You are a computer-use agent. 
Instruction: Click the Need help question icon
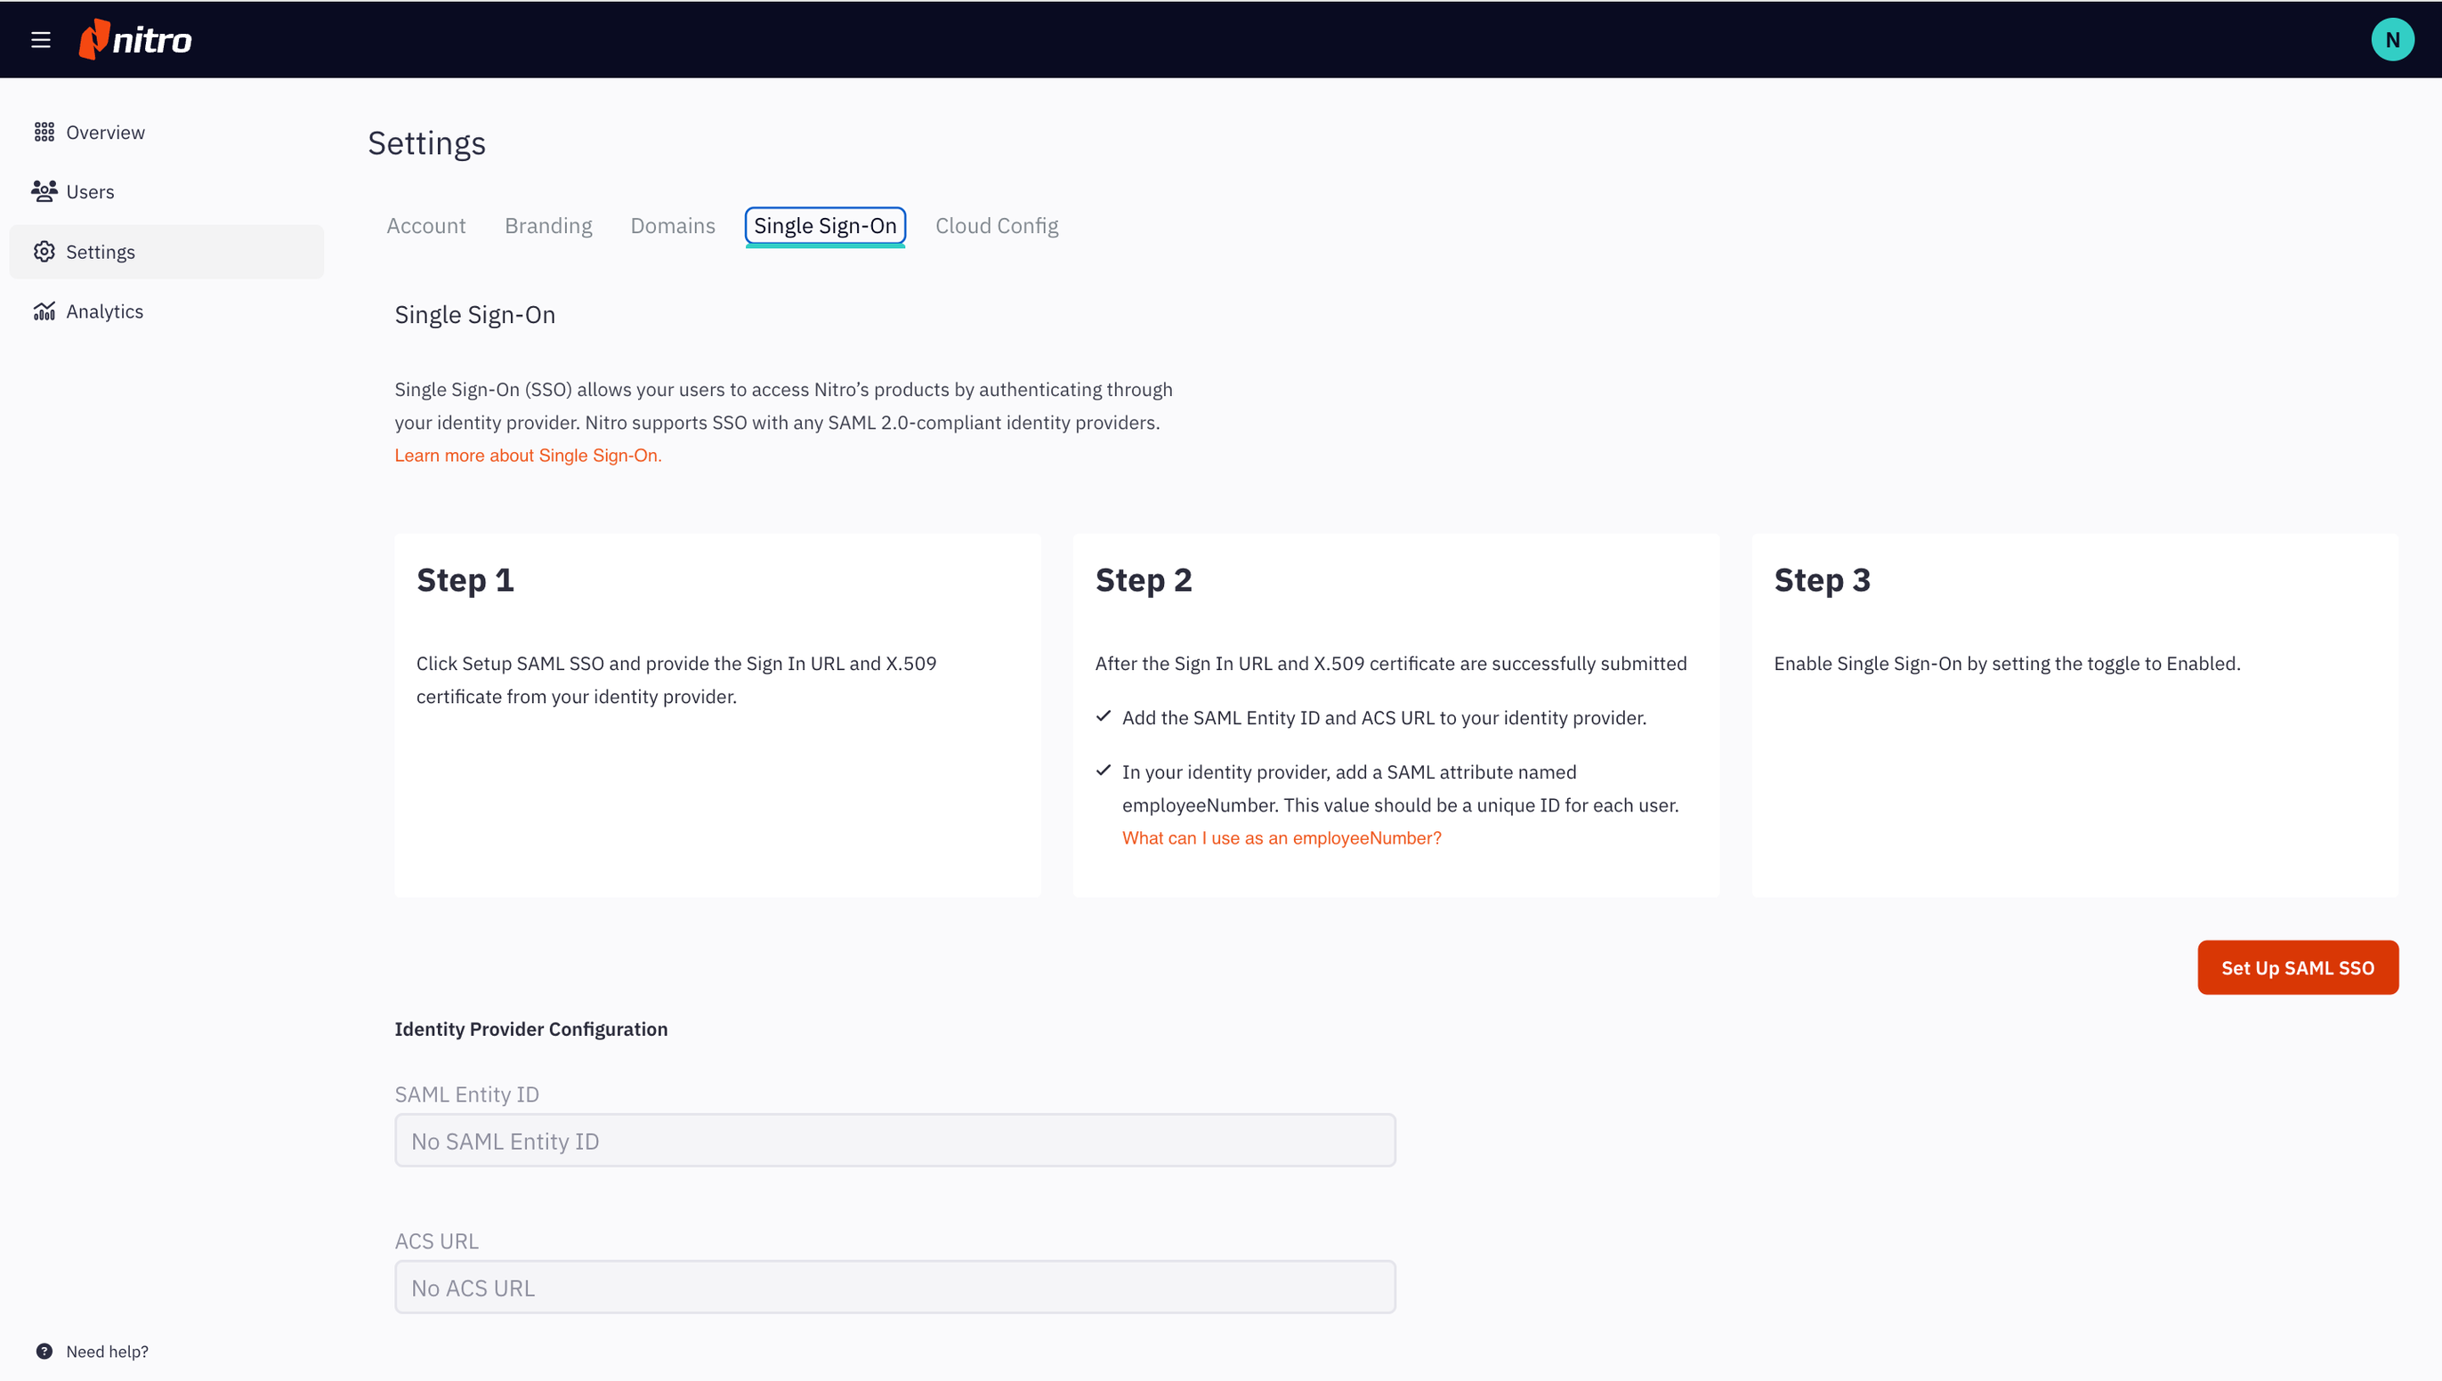44,1351
